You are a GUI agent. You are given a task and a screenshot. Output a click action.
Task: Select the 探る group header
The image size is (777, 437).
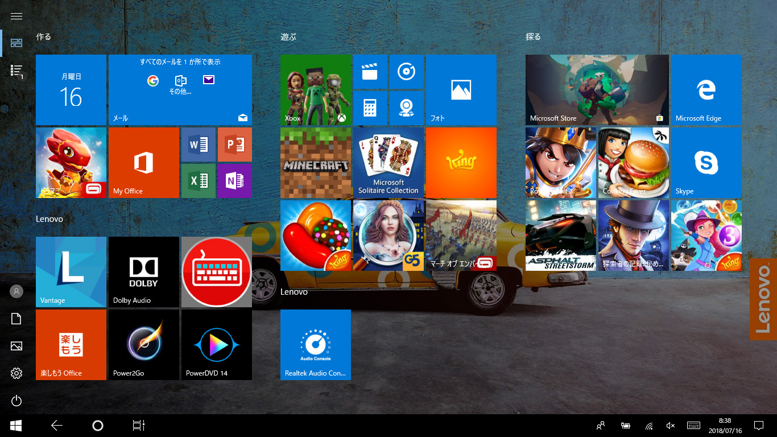click(x=534, y=36)
